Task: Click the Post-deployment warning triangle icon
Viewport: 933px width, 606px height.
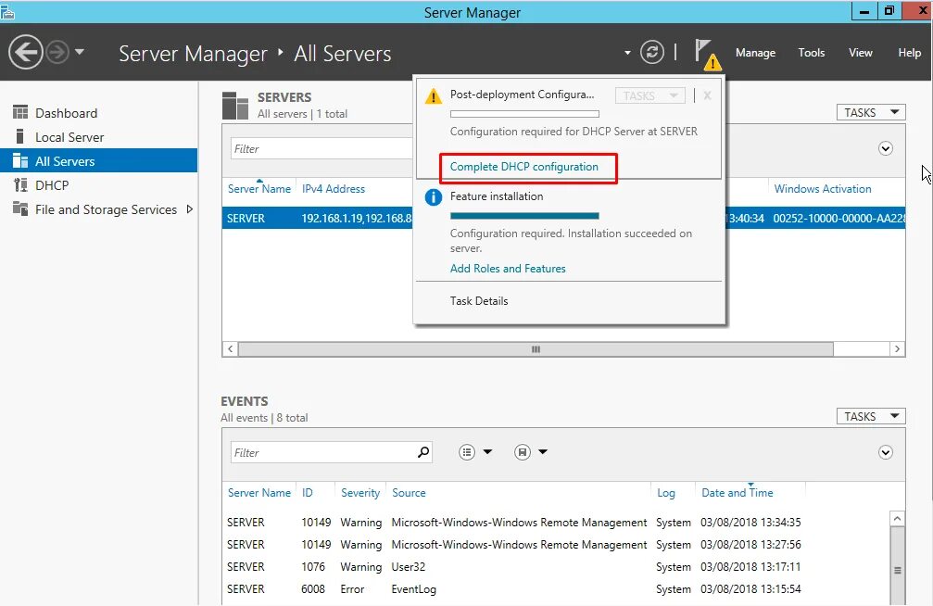Action: [x=434, y=95]
